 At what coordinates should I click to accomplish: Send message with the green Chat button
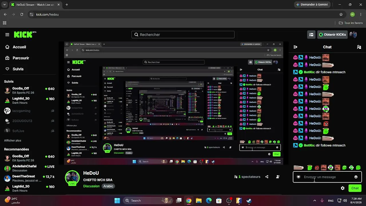click(x=355, y=188)
